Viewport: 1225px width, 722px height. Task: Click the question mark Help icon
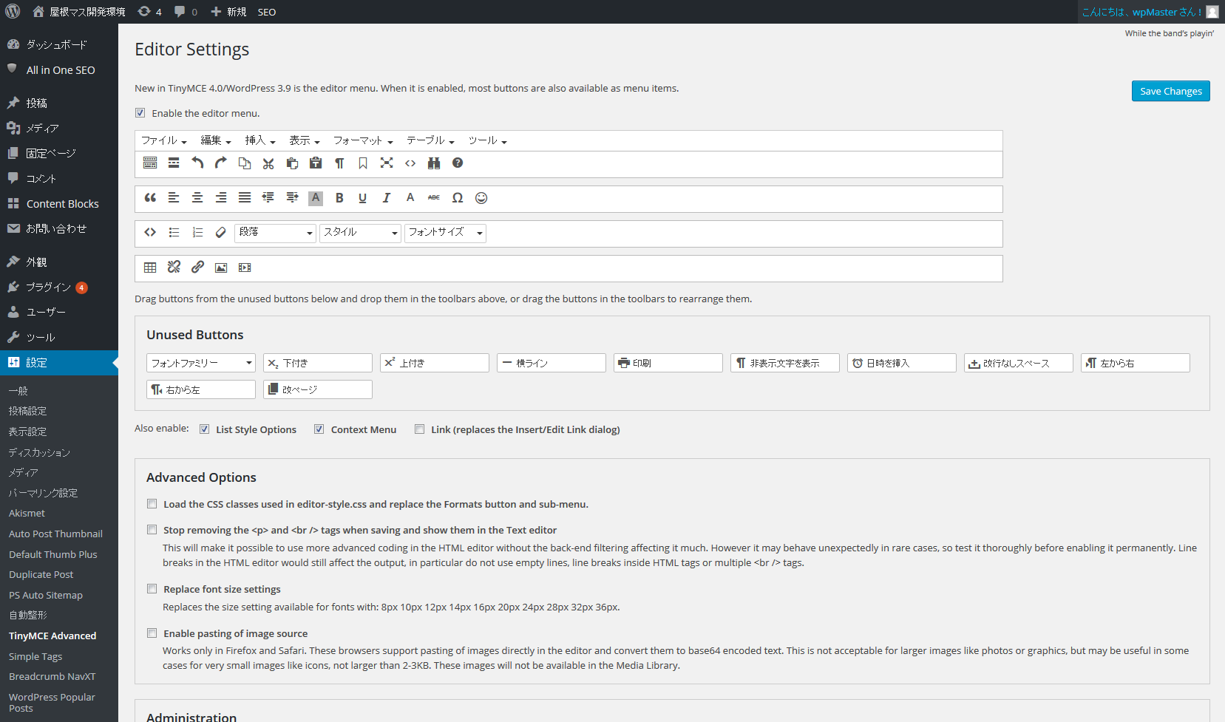[x=458, y=163]
